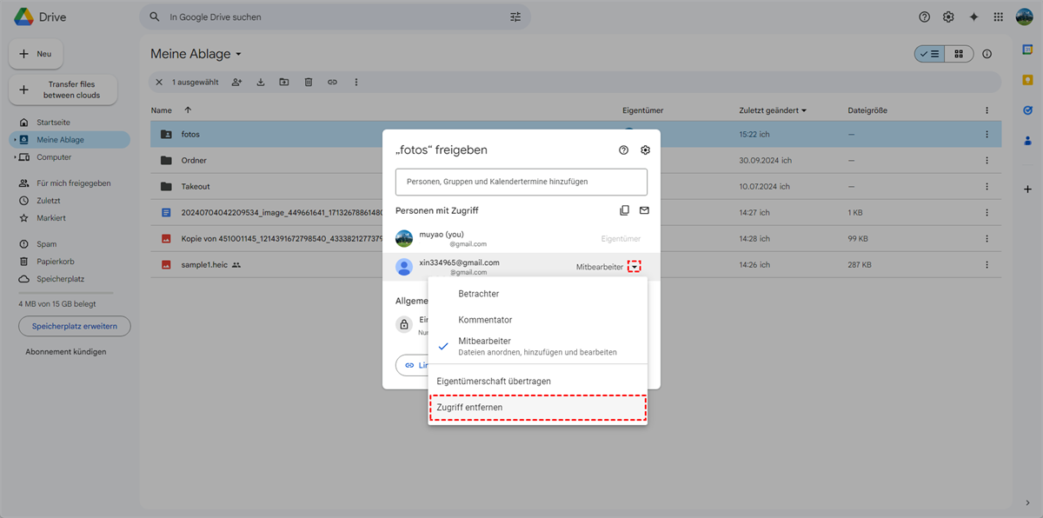Click the Neu button
The width and height of the screenshot is (1043, 518).
(x=36, y=54)
